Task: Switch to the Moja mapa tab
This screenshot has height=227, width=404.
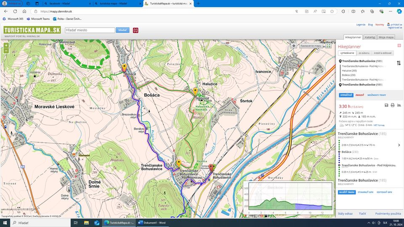Action: [x=386, y=37]
